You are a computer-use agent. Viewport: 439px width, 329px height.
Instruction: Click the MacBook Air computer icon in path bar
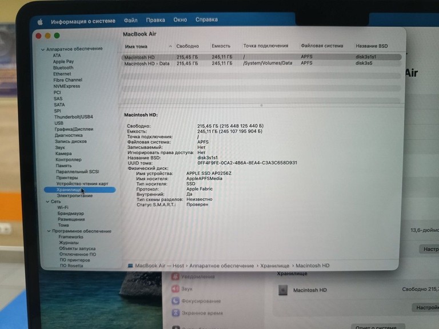click(130, 266)
